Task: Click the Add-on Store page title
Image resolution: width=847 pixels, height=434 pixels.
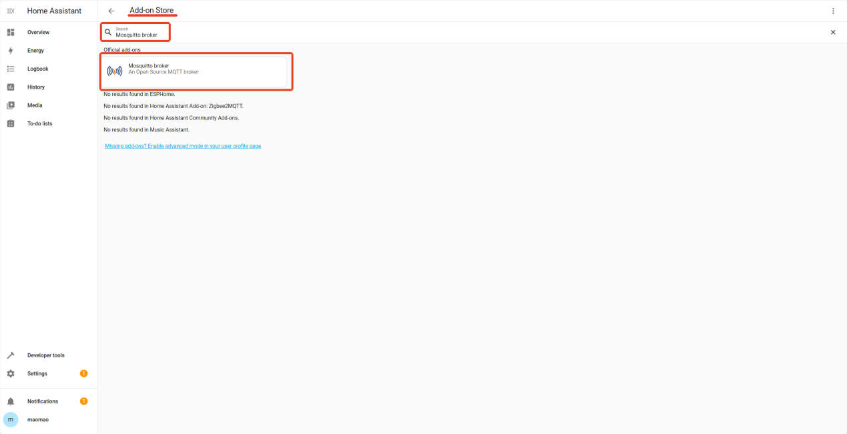Action: (152, 11)
